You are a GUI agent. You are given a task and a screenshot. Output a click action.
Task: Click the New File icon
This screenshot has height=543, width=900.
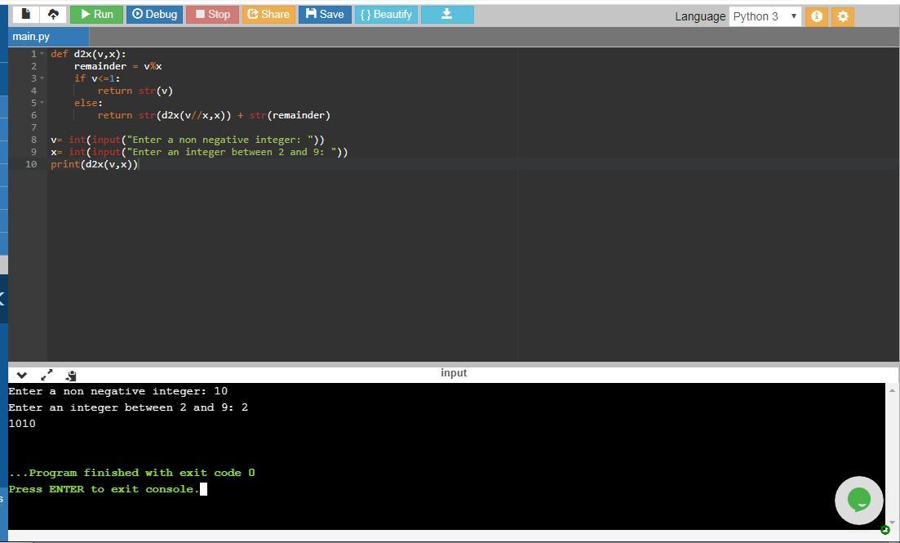click(26, 14)
